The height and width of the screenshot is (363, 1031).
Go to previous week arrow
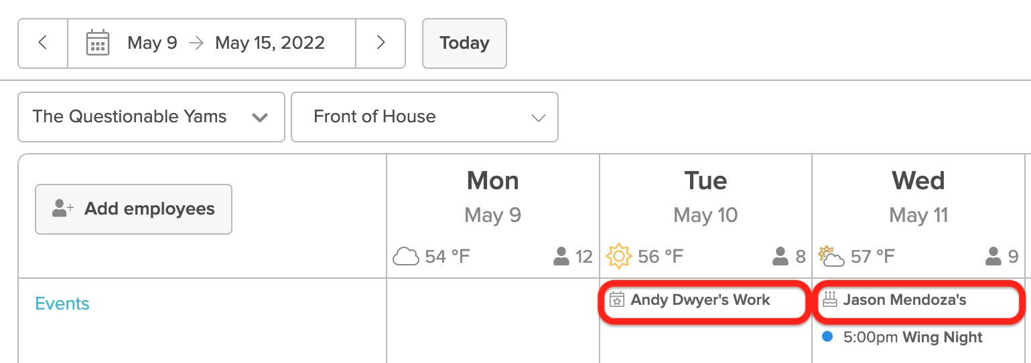tap(43, 43)
